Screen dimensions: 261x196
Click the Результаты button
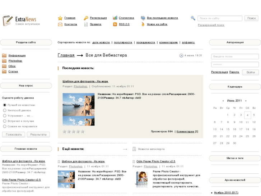click(38, 135)
